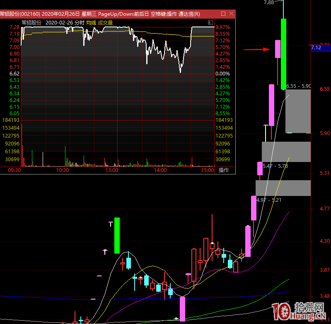The width and height of the screenshot is (331, 324).
Task: Close the 常铝股份 intraday popup window
Action: coord(231,14)
